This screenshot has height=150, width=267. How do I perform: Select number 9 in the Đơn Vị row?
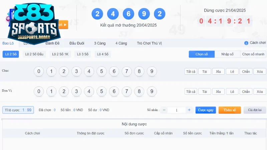152,91
